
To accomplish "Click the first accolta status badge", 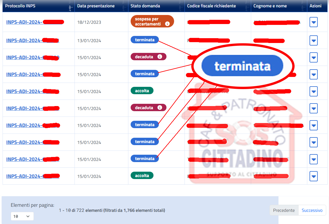I will coord(142,91).
